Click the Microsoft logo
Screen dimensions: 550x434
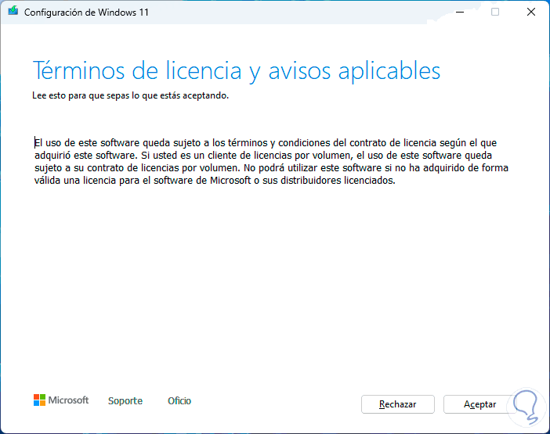click(x=61, y=400)
